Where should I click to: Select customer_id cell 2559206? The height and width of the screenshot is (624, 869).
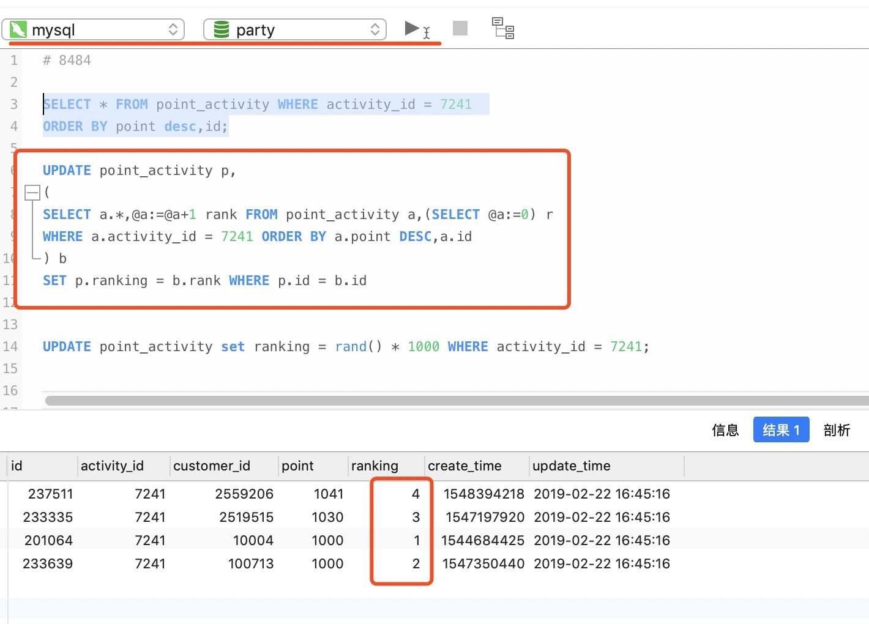(244, 494)
